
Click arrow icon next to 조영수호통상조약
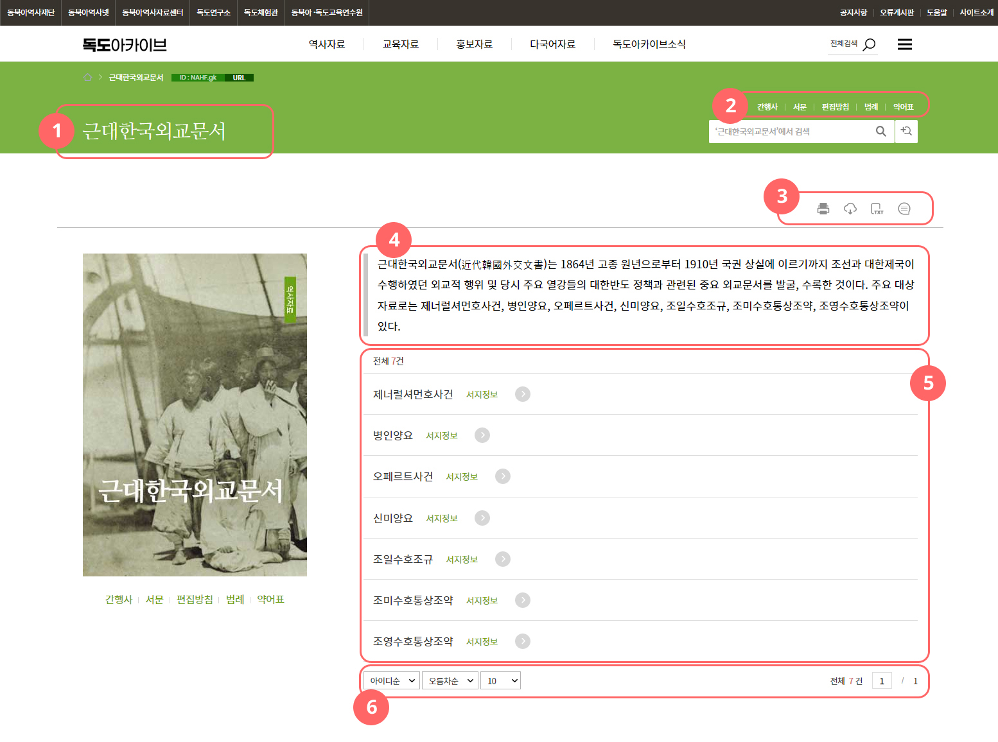tap(523, 641)
